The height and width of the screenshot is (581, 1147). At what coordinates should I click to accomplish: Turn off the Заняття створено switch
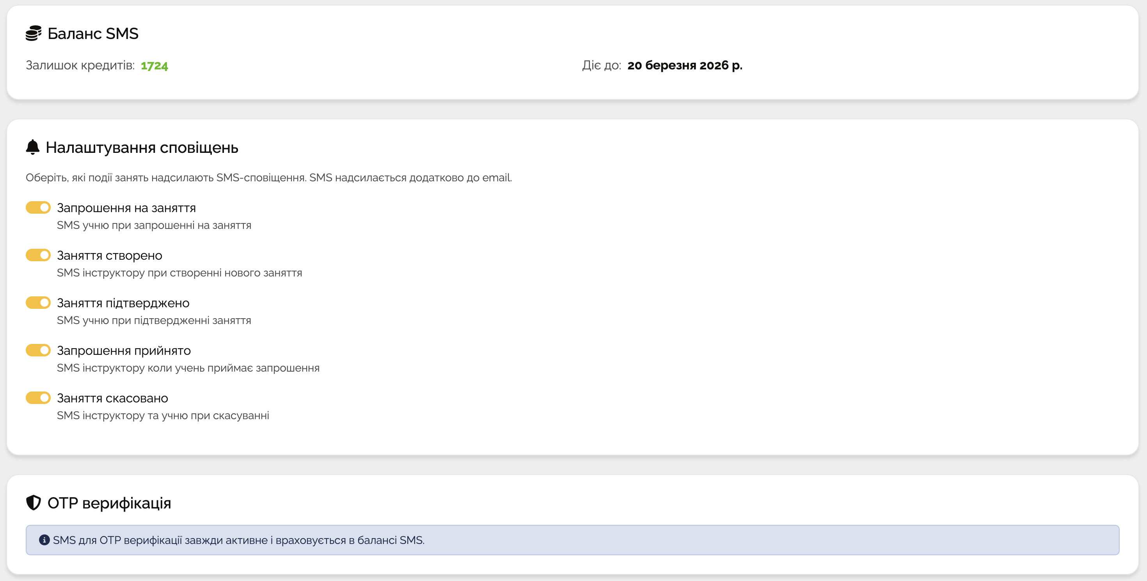[38, 255]
